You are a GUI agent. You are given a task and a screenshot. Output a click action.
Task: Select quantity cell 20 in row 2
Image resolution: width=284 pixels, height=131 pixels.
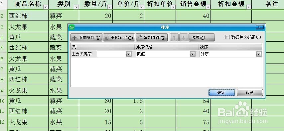[x=96, y=16]
